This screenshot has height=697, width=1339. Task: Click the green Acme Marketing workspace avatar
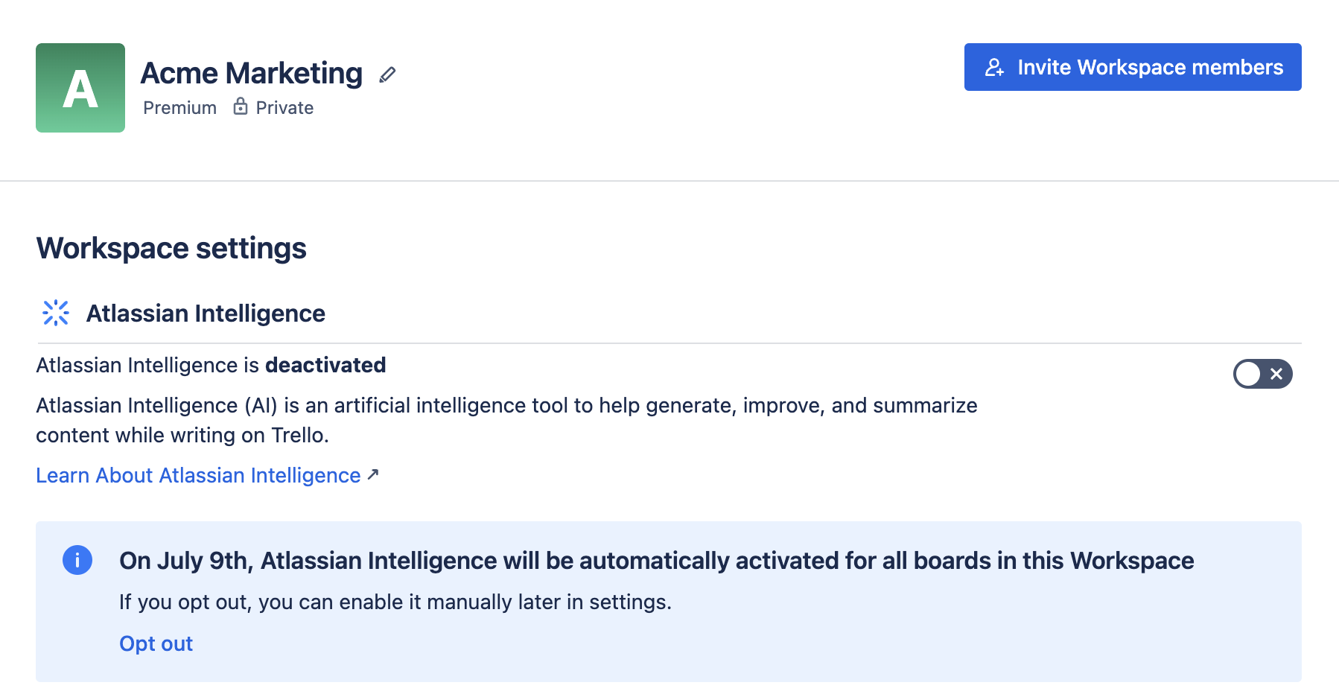[80, 87]
